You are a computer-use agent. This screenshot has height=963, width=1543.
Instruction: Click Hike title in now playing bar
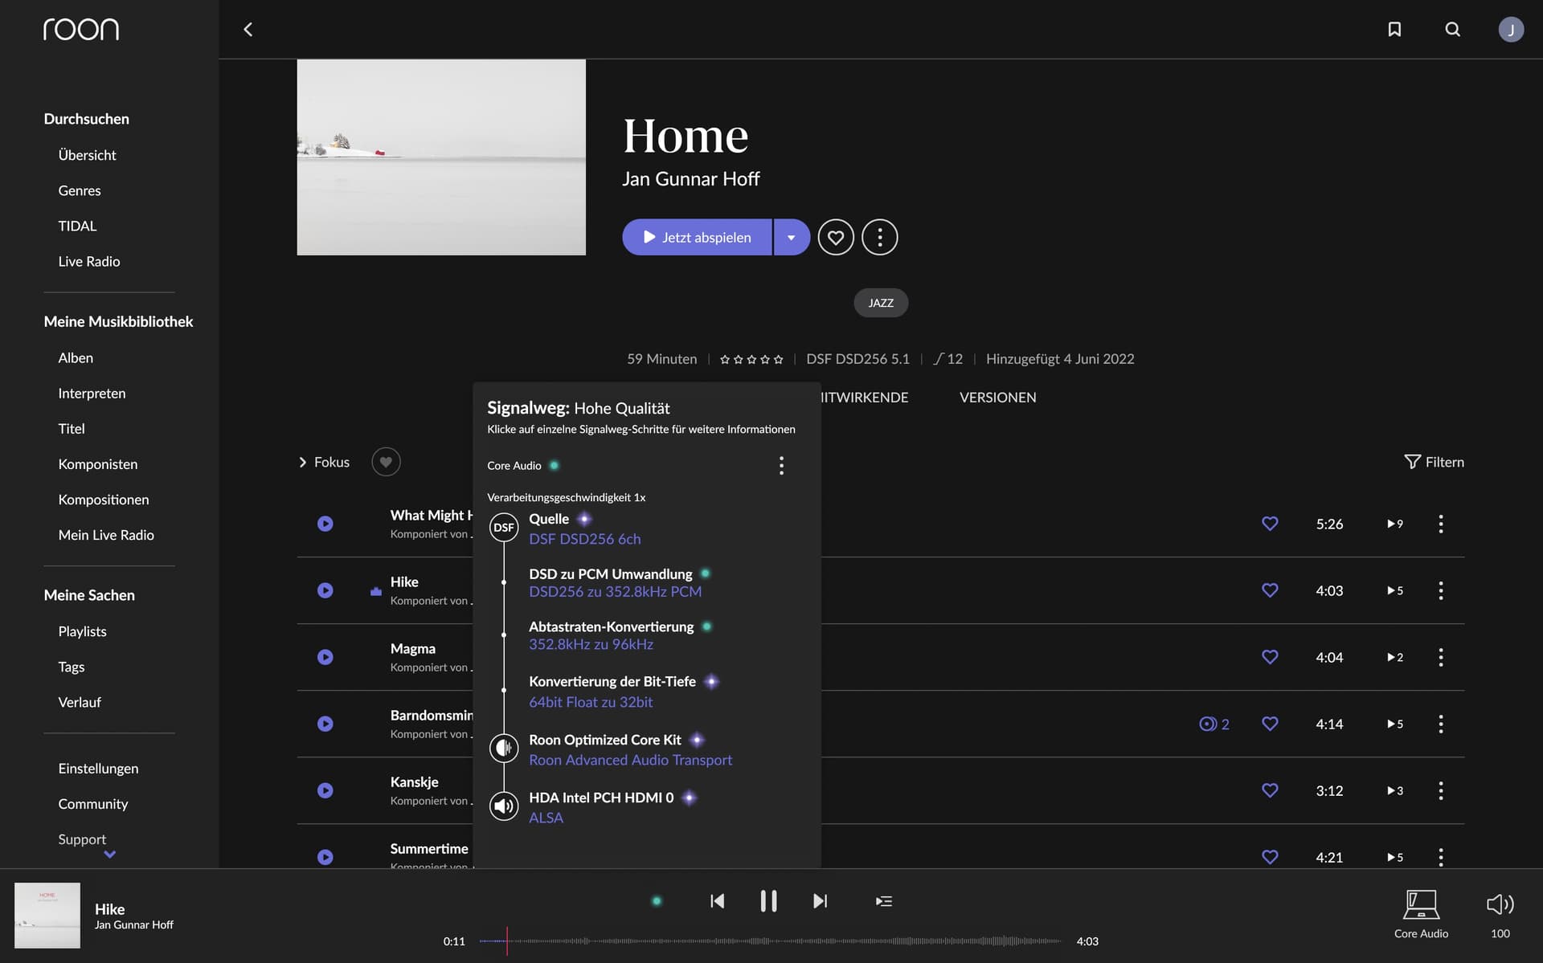pyautogui.click(x=109, y=909)
